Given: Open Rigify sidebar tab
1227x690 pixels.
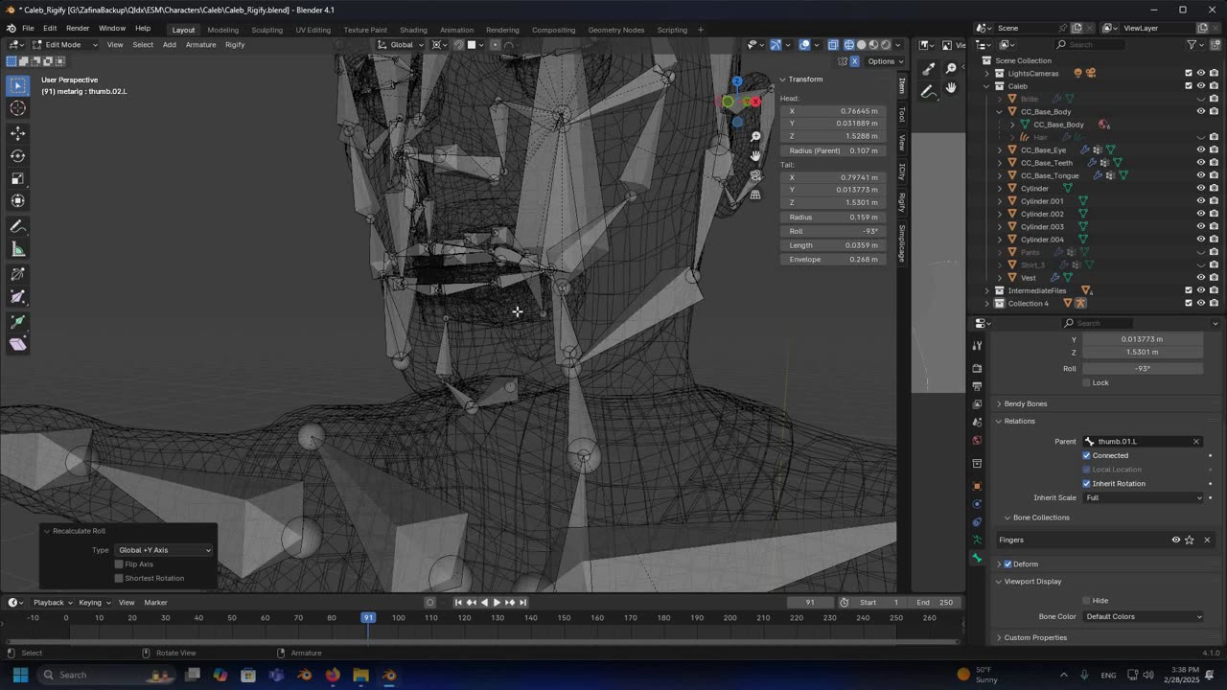Looking at the screenshot, I should pyautogui.click(x=902, y=201).
